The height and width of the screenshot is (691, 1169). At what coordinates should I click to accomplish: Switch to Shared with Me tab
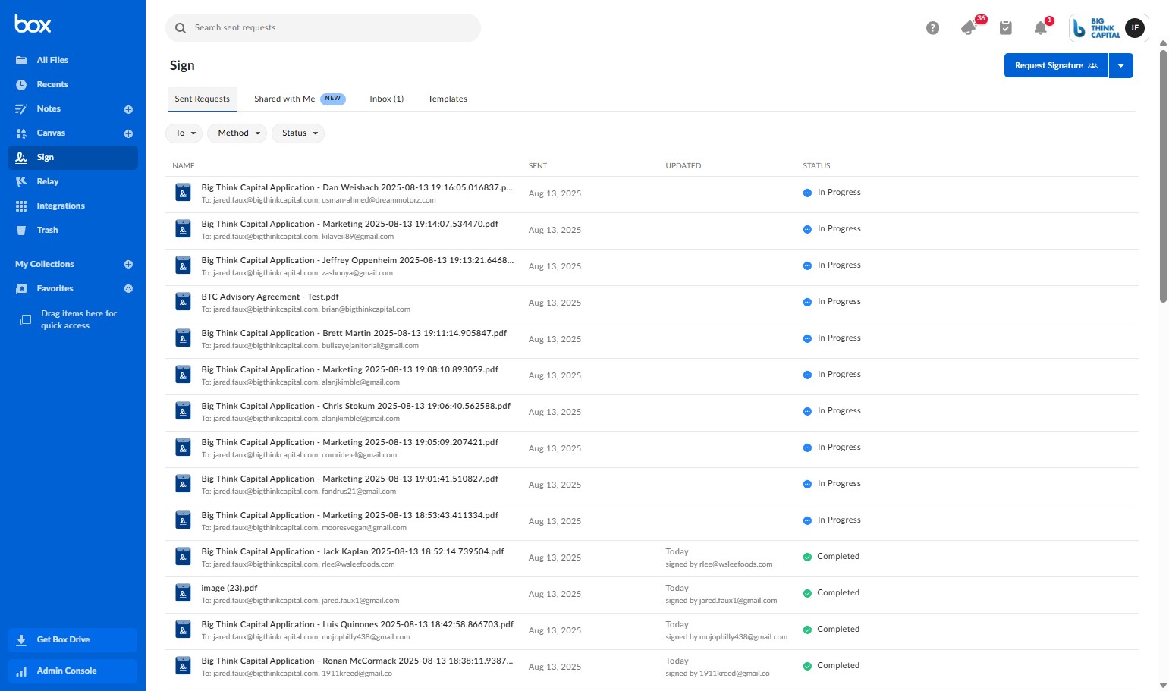[x=300, y=99]
